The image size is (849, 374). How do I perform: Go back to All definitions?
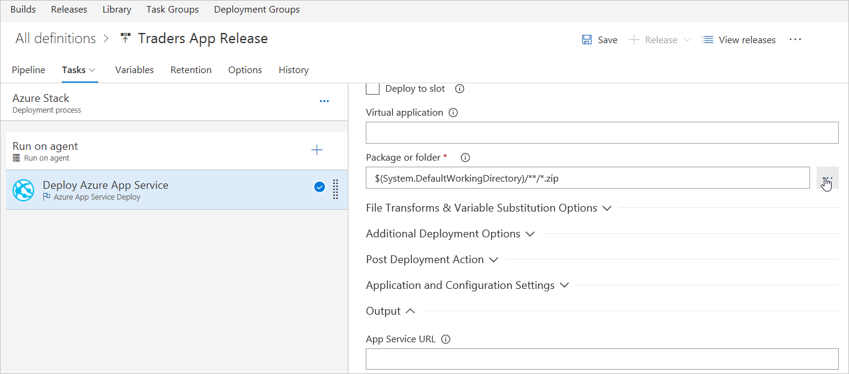tap(56, 38)
